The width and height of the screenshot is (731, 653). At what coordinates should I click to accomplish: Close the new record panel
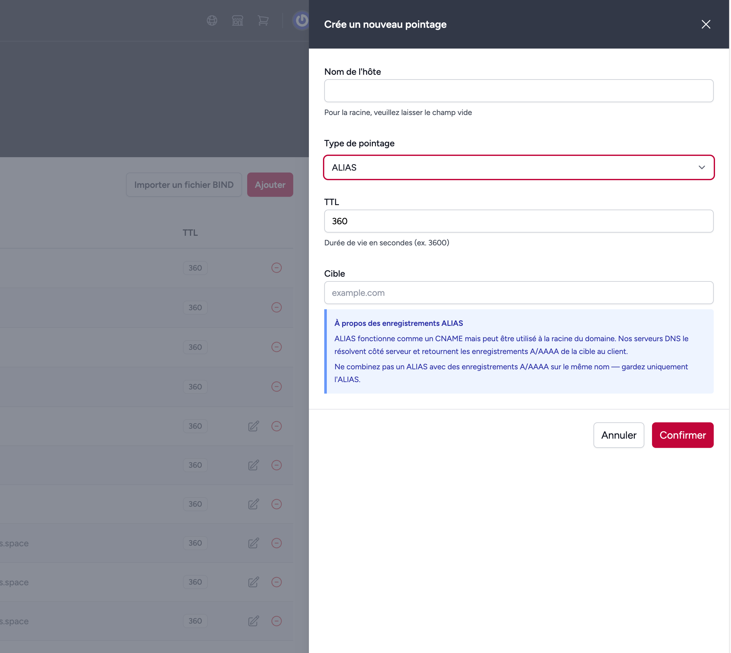click(x=705, y=24)
